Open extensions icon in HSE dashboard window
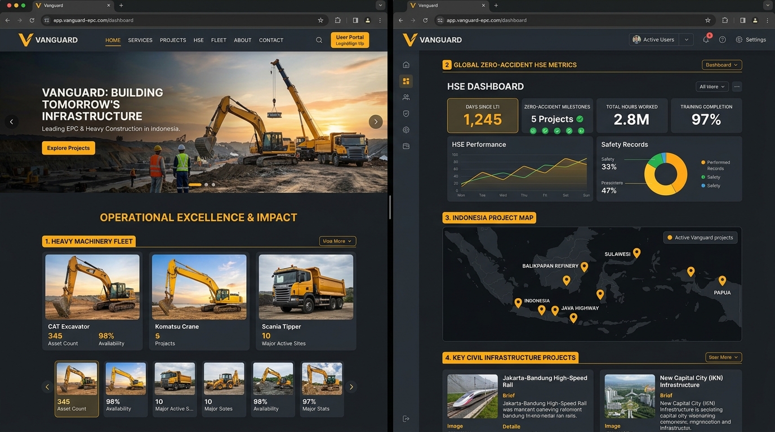 point(725,20)
